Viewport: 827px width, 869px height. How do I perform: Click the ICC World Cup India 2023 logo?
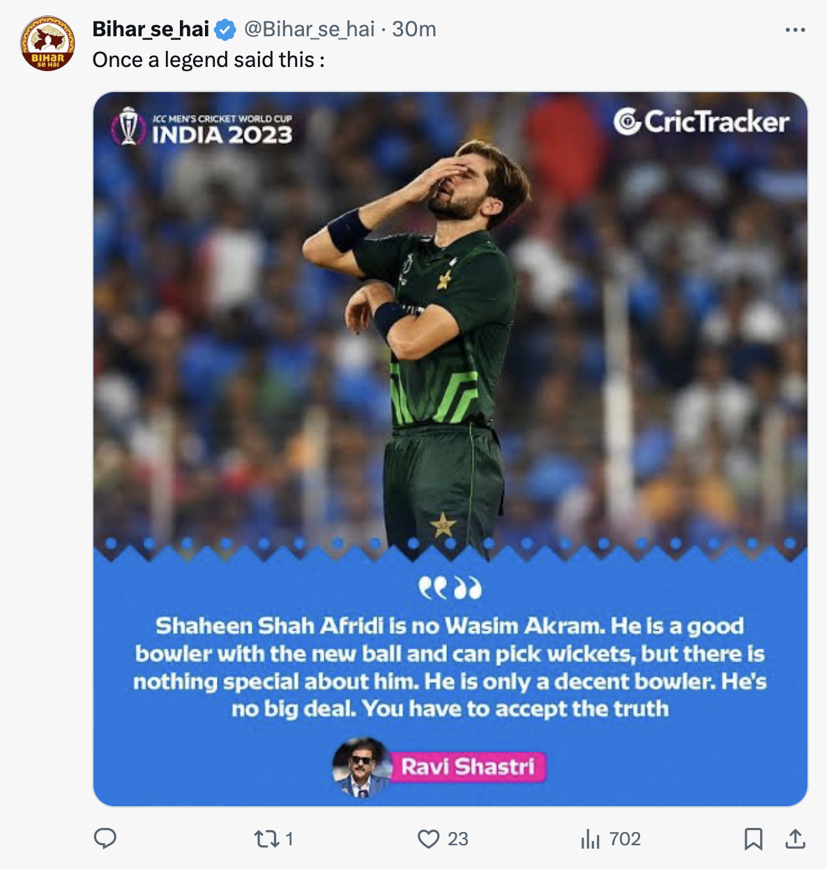click(202, 126)
